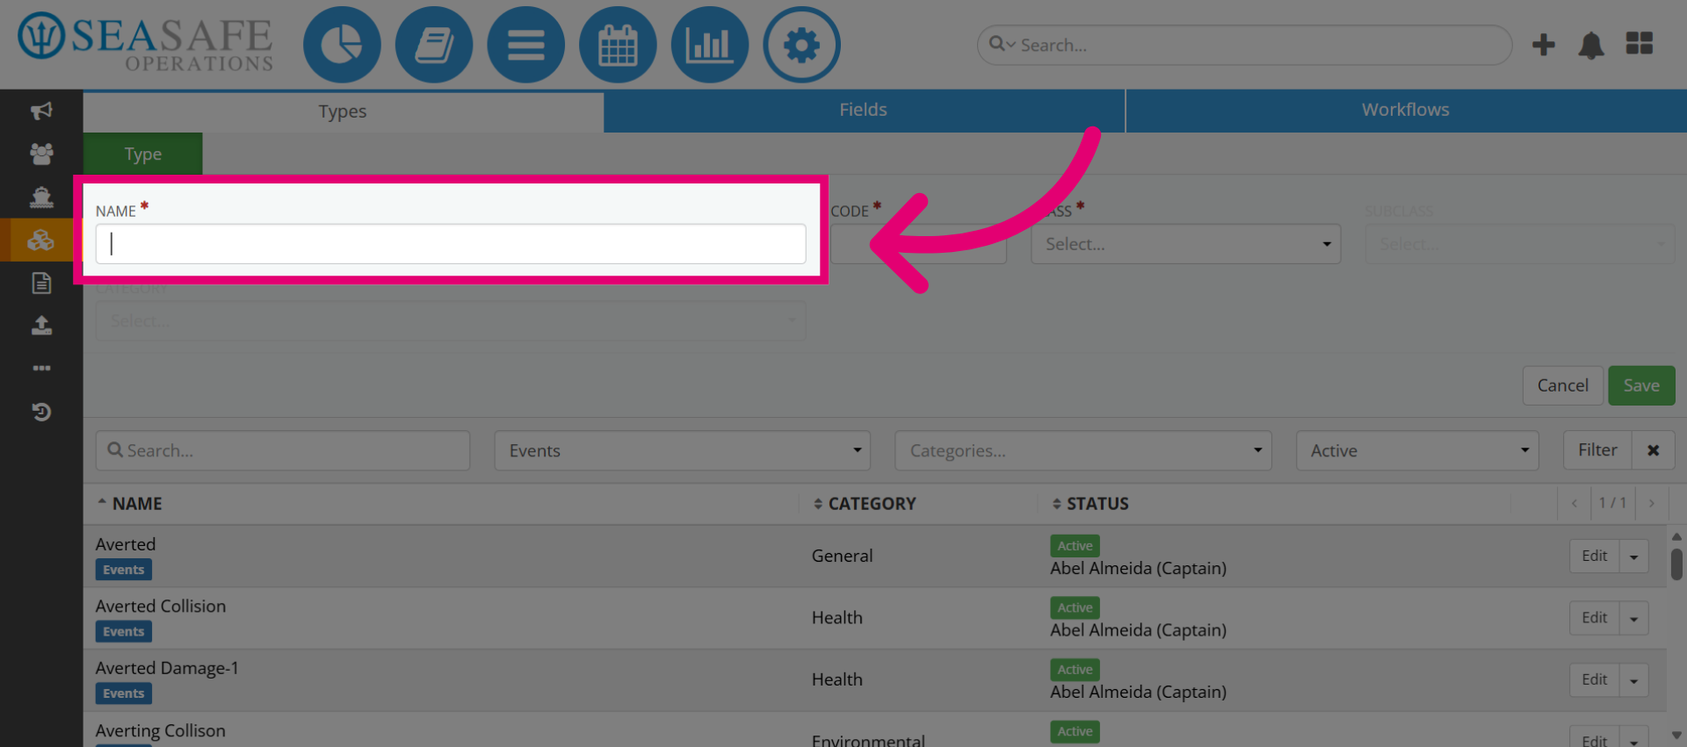Edit the Averted Damage-1 row

[x=1594, y=680]
